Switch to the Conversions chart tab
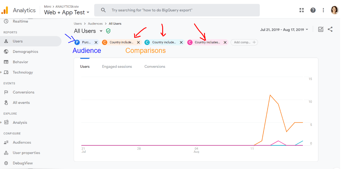342x169 pixels. point(154,66)
